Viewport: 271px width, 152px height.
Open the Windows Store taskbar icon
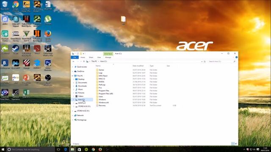point(79,149)
